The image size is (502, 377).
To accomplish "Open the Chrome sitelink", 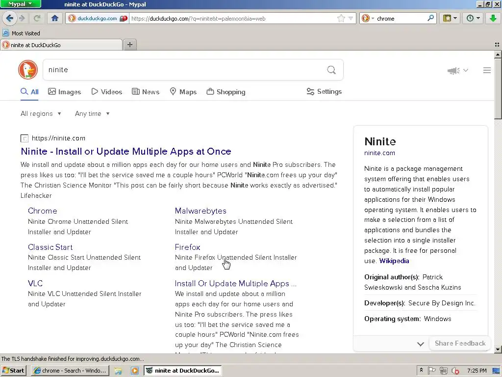I will coord(42,211).
